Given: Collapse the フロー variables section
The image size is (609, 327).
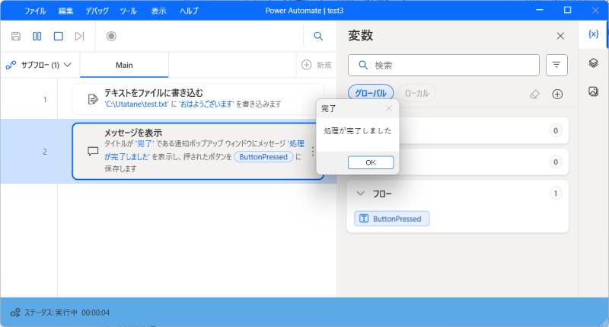Looking at the screenshot, I should pyautogui.click(x=360, y=194).
